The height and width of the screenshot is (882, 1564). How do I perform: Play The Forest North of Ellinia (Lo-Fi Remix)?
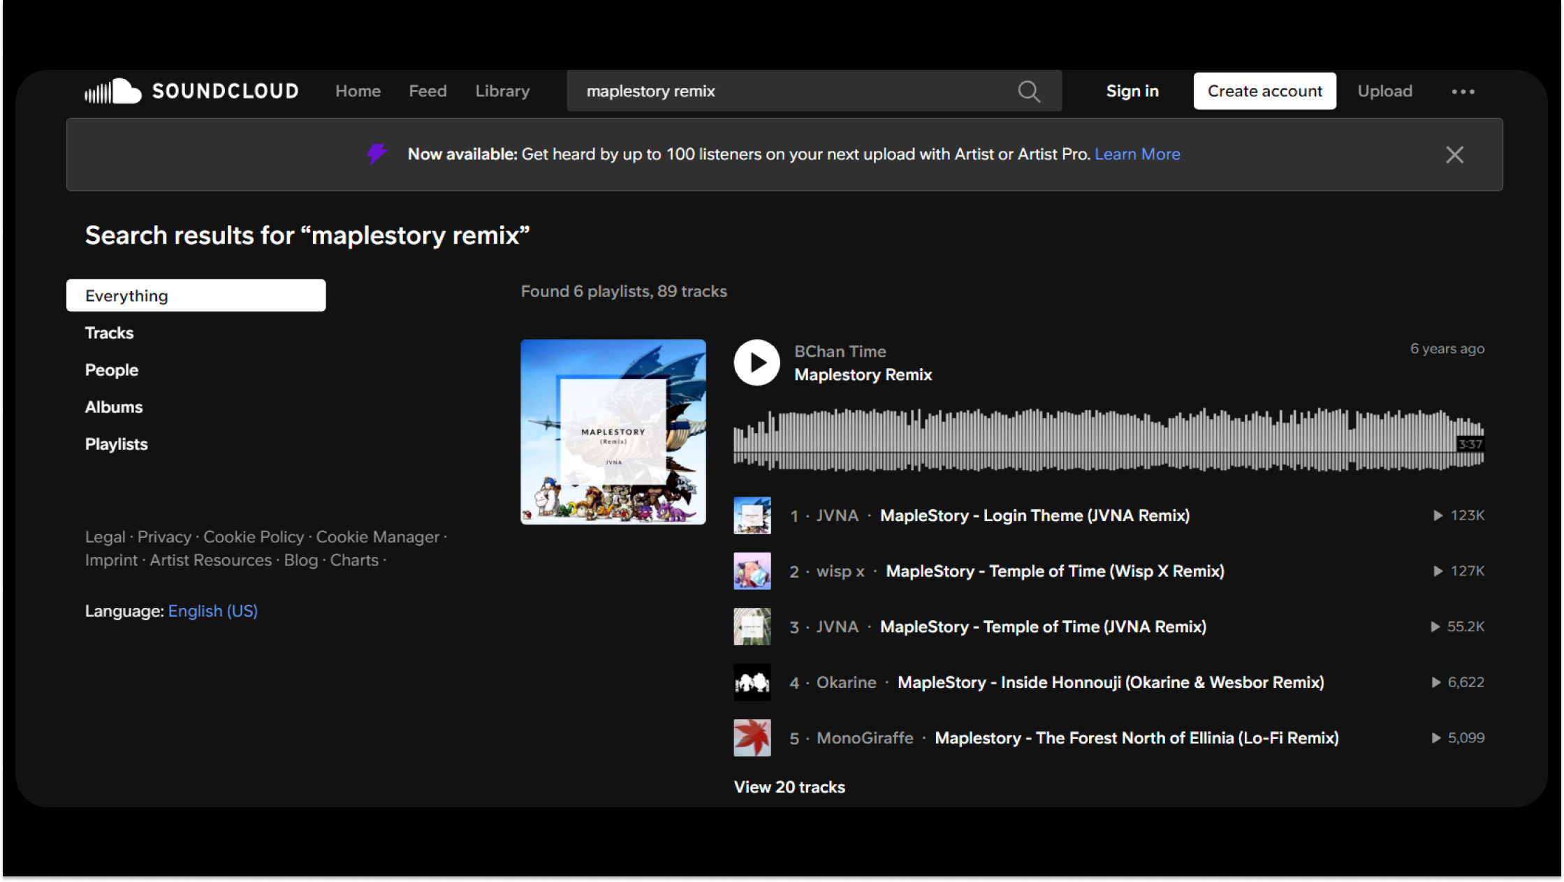[1137, 738]
